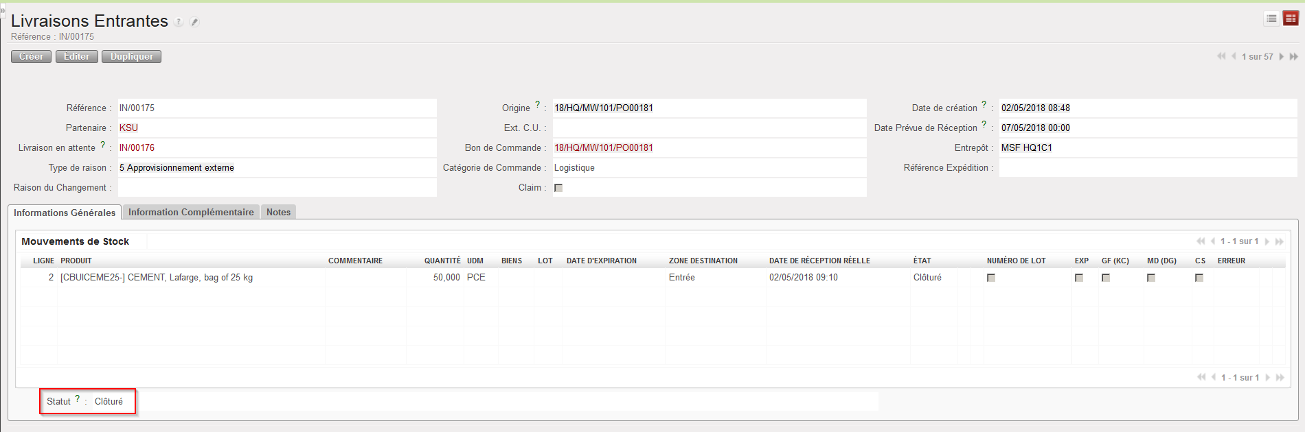Viewport: 1305px width, 432px height.
Task: First page icon in upper stock moves pager
Action: pyautogui.click(x=1201, y=241)
